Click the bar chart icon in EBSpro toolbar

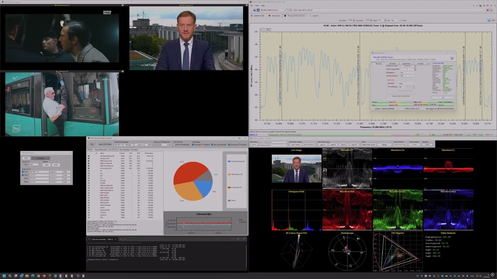coord(480,5)
